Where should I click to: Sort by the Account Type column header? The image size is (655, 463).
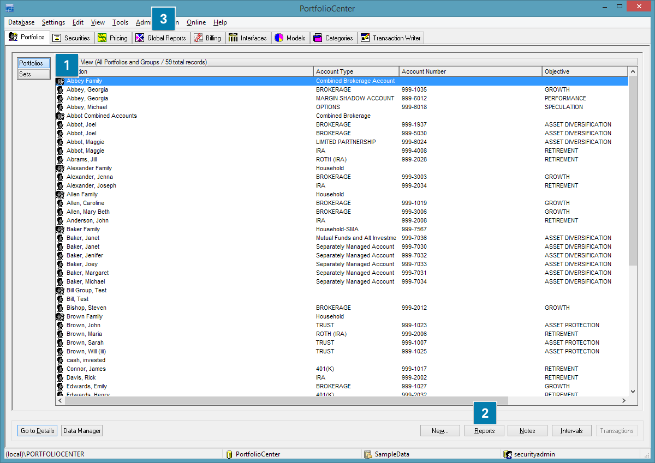[356, 71]
